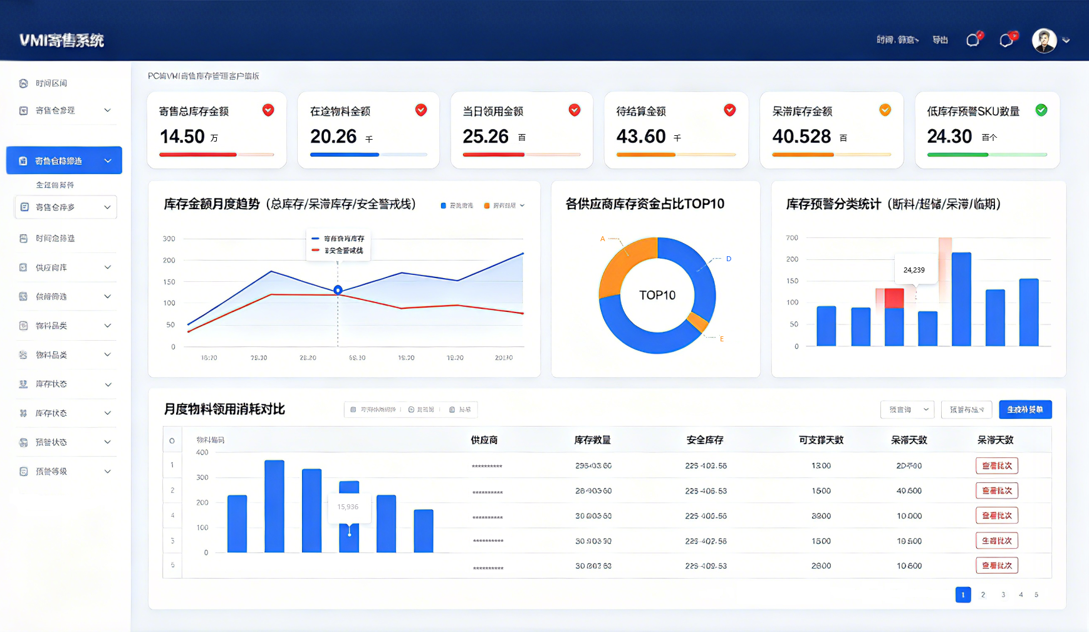Open the legend chevron in trend chart header
Viewport: 1089px width, 632px height.
point(522,205)
